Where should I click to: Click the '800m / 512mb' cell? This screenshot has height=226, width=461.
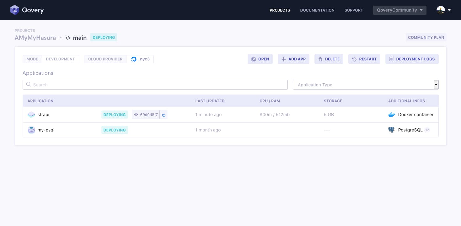pyautogui.click(x=275, y=115)
